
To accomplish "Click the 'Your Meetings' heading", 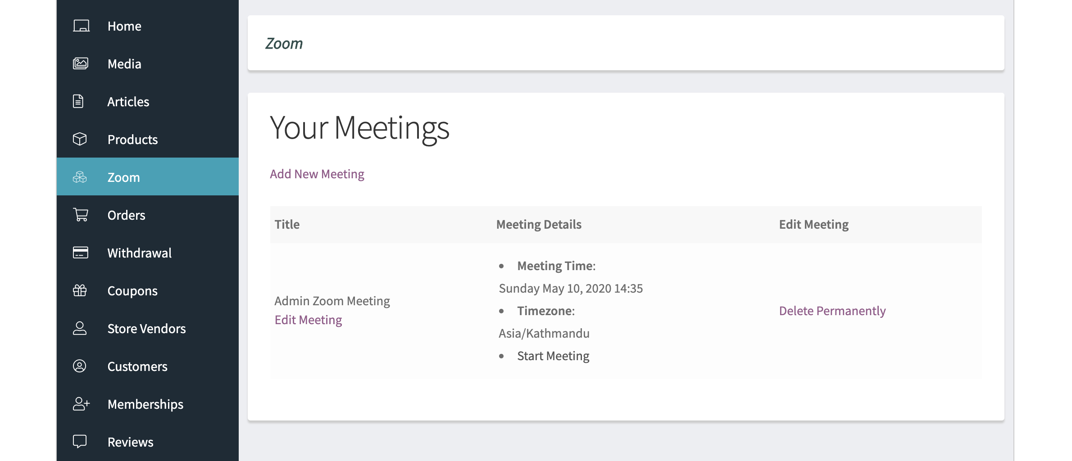I will click(359, 128).
